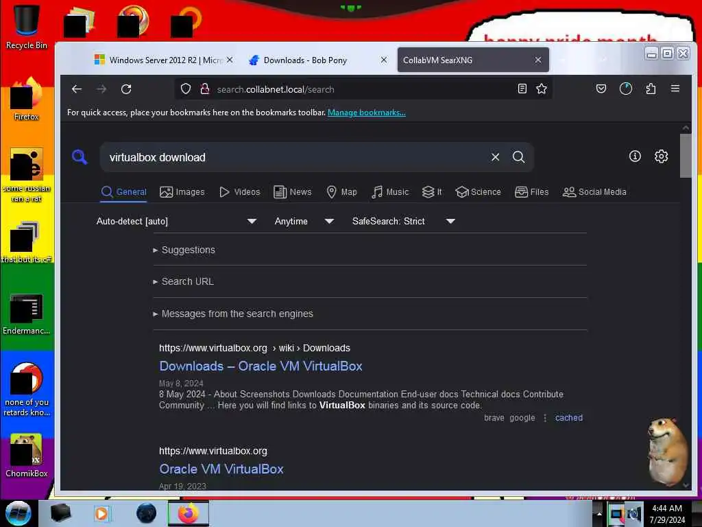Open the Recycle Bin desktop icon
Image resolution: width=702 pixels, height=527 pixels.
[27, 27]
